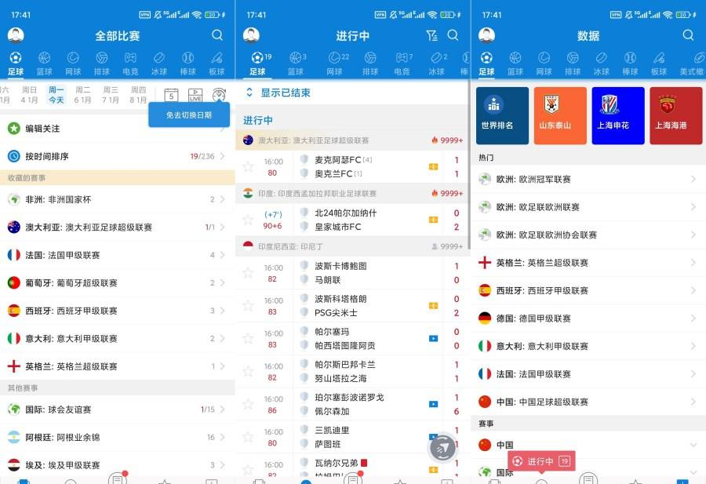Tap the TV icon for 帕尔塞玛 match
Screen dimensions: 706x484
click(x=433, y=339)
